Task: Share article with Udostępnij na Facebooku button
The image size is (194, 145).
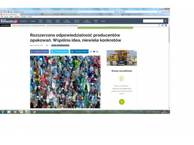Action: tap(39, 52)
